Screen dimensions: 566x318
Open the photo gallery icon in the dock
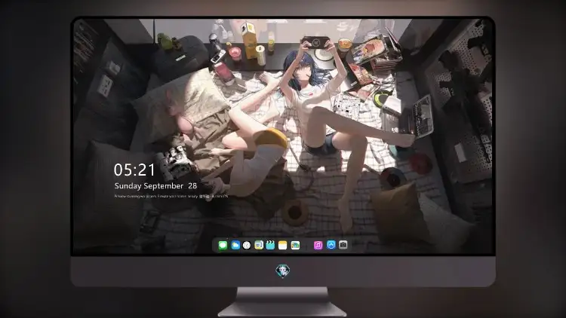(x=295, y=246)
